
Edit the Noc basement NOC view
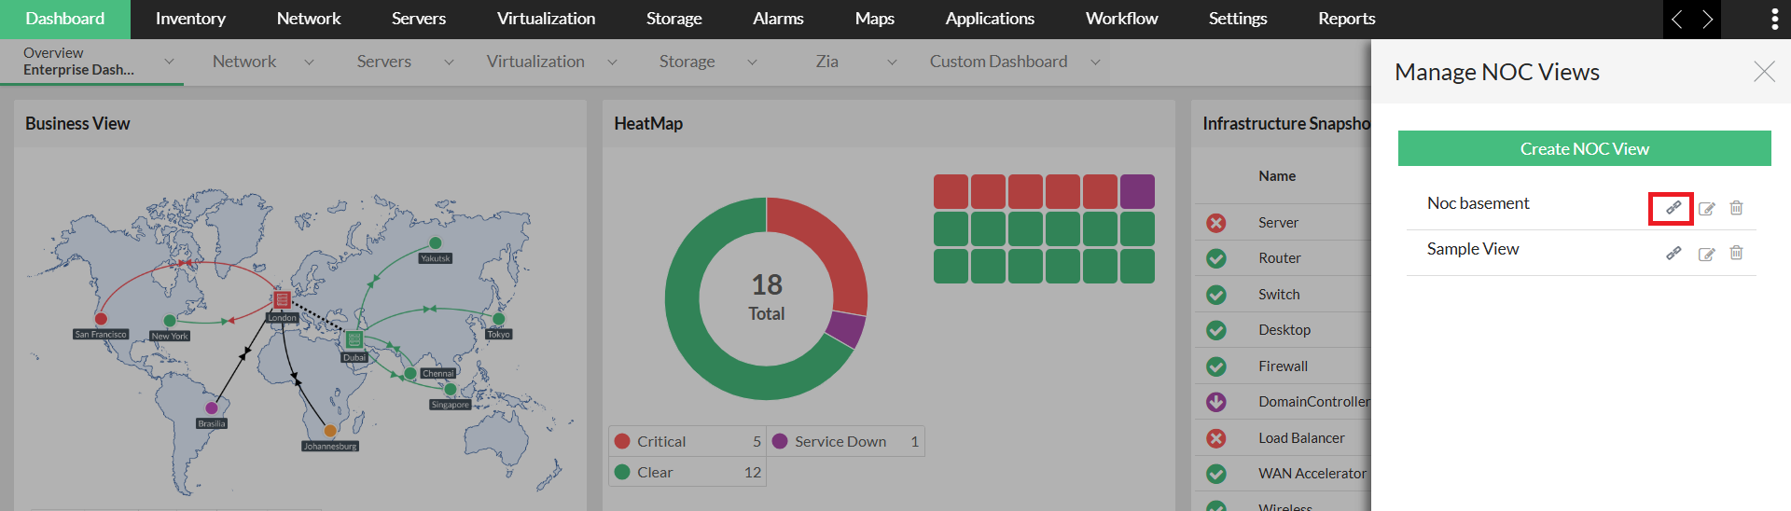[x=1706, y=209]
